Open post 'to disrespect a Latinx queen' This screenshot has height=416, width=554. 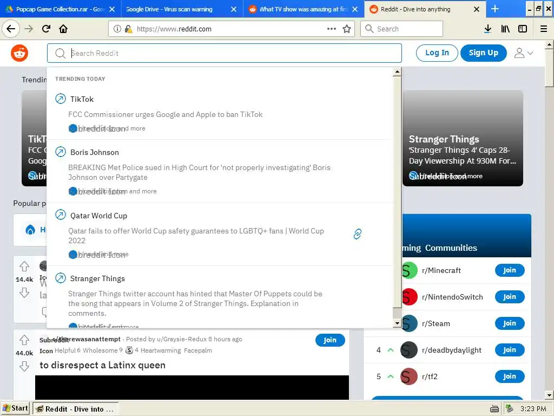pyautogui.click(x=102, y=365)
